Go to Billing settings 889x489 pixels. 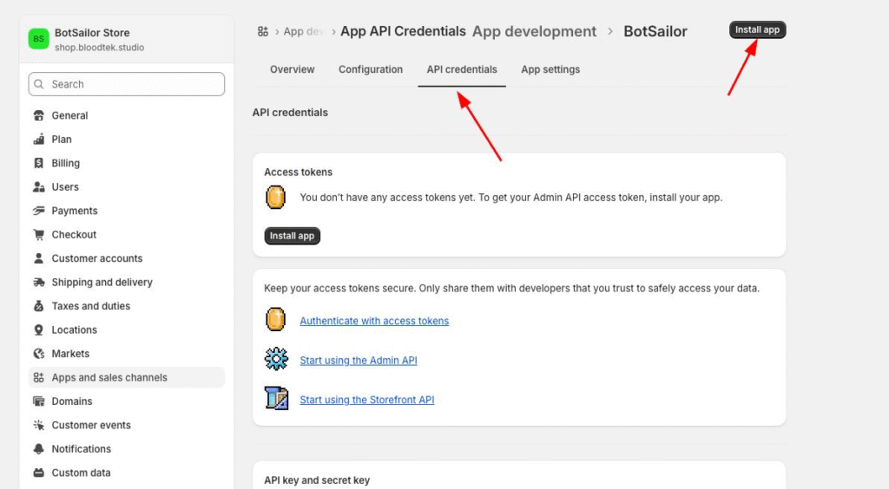tap(127, 163)
